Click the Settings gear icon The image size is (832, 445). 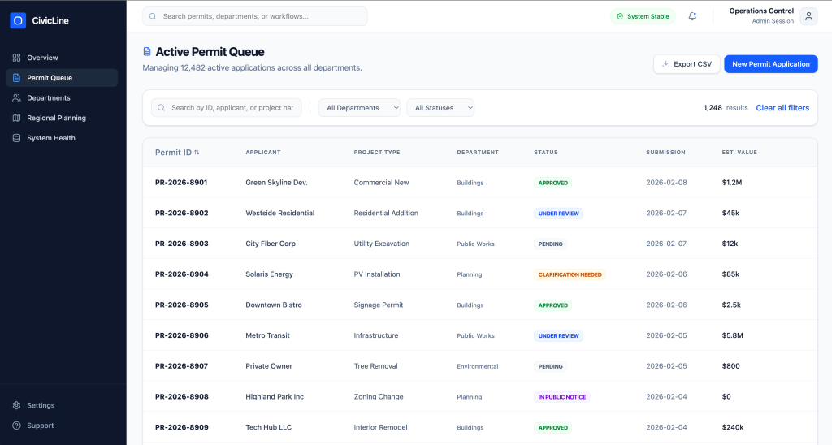click(x=17, y=405)
